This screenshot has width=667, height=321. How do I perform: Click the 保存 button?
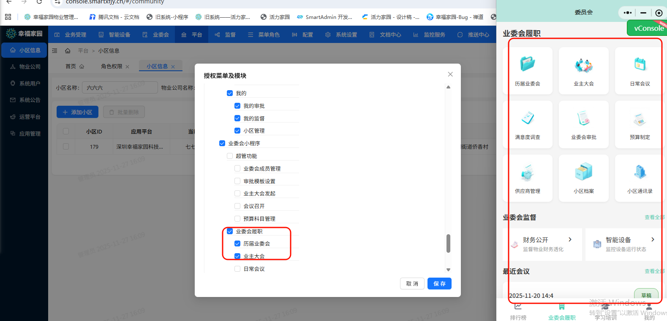click(x=439, y=284)
